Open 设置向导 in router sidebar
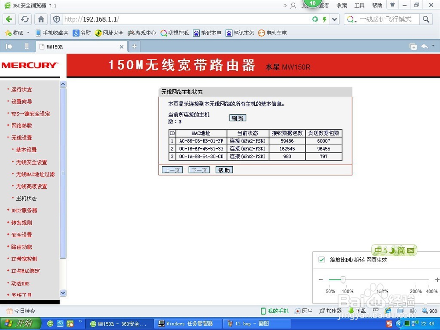Viewport: 440px width, 330px height. pos(22,102)
